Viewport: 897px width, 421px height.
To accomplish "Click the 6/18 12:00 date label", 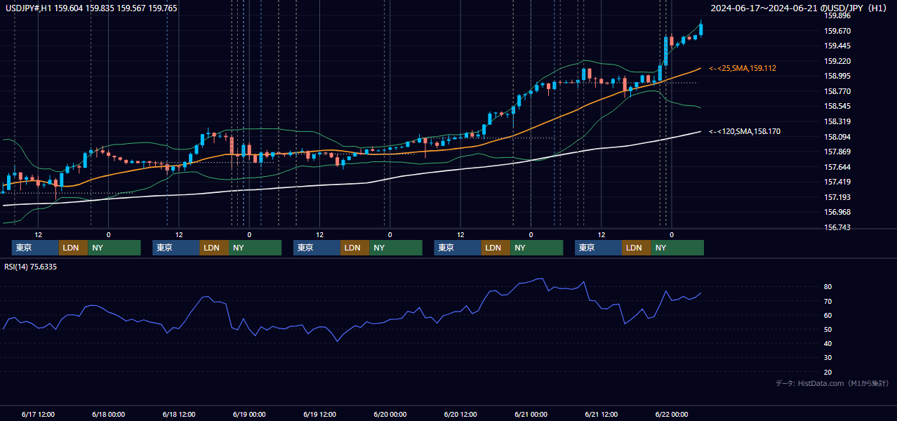I will coord(178,414).
